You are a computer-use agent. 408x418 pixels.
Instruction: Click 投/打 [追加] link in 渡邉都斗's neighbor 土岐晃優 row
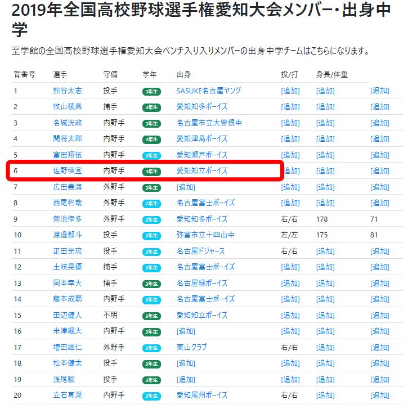tap(290, 267)
